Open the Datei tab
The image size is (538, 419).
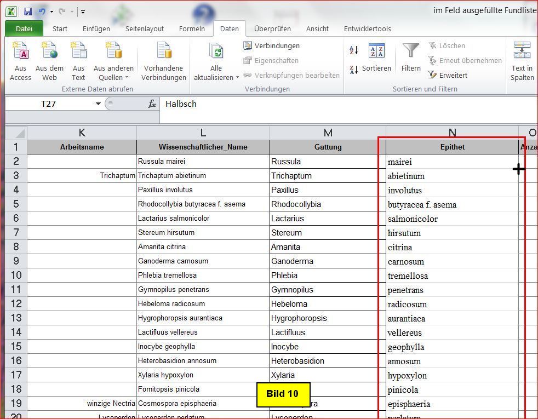(x=24, y=28)
